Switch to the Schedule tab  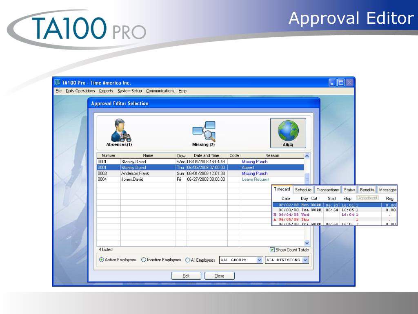pos(303,190)
